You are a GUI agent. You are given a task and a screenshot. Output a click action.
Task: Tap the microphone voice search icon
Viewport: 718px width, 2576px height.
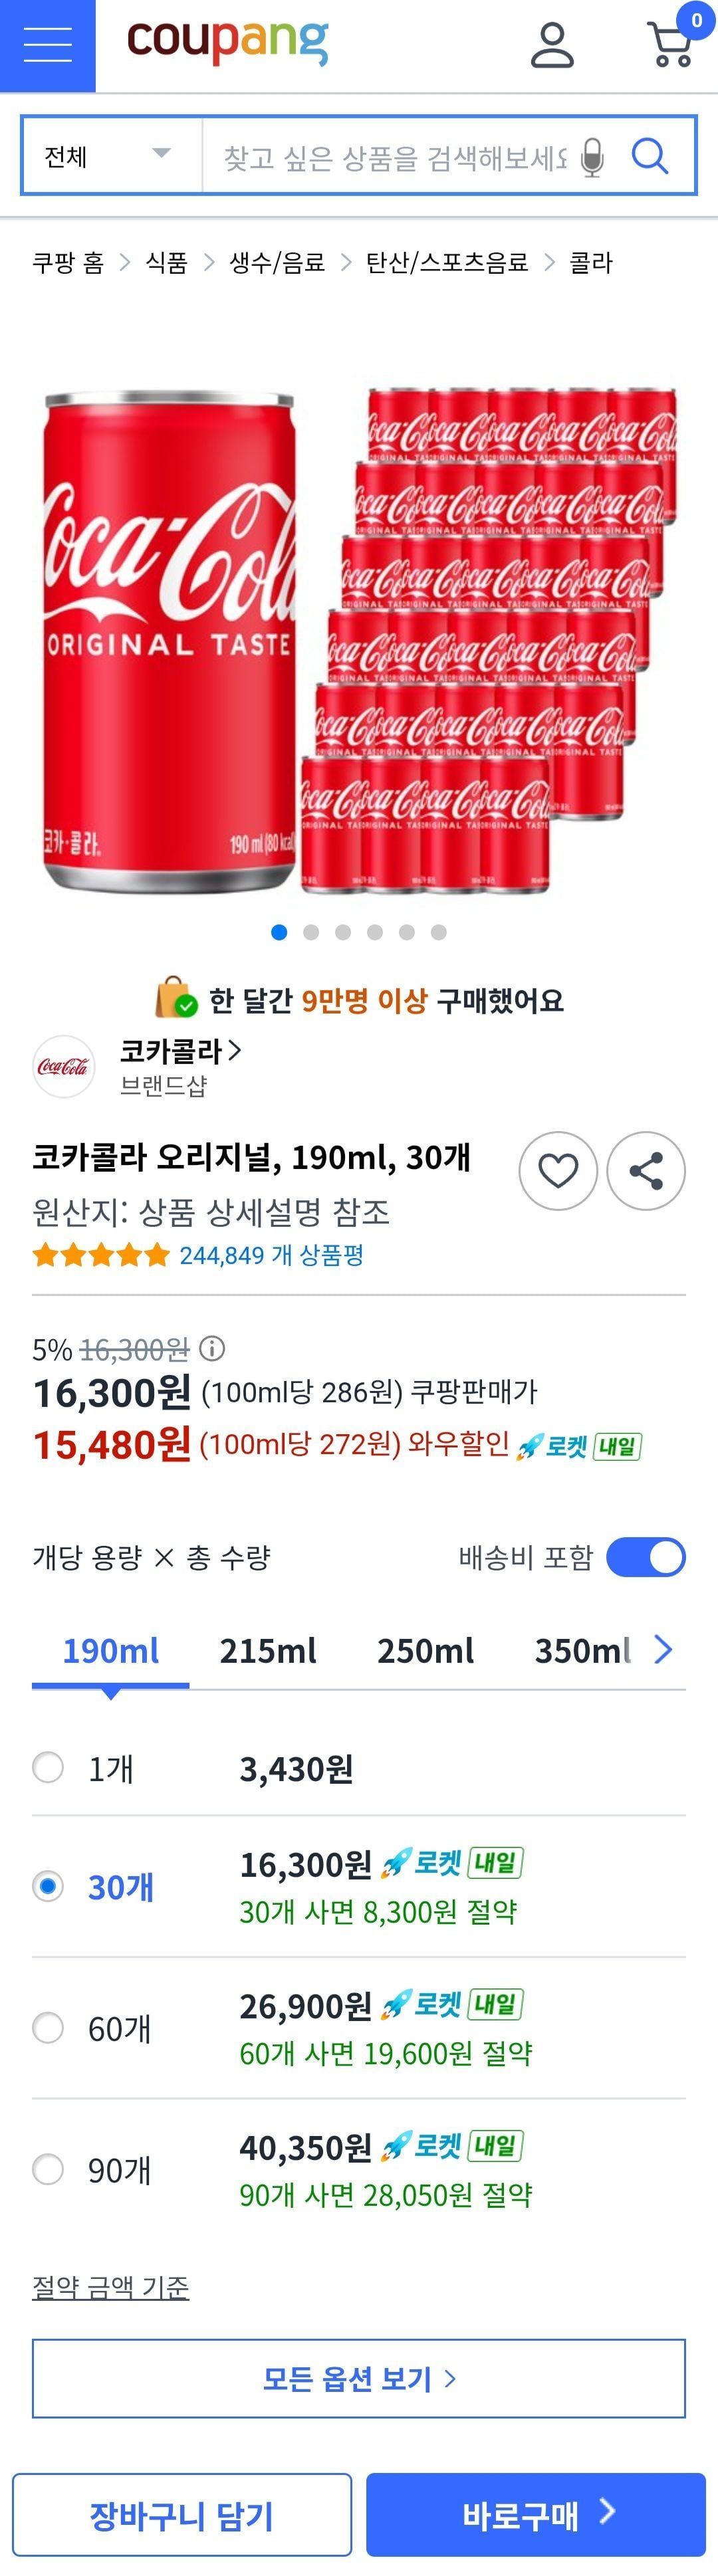(x=592, y=157)
